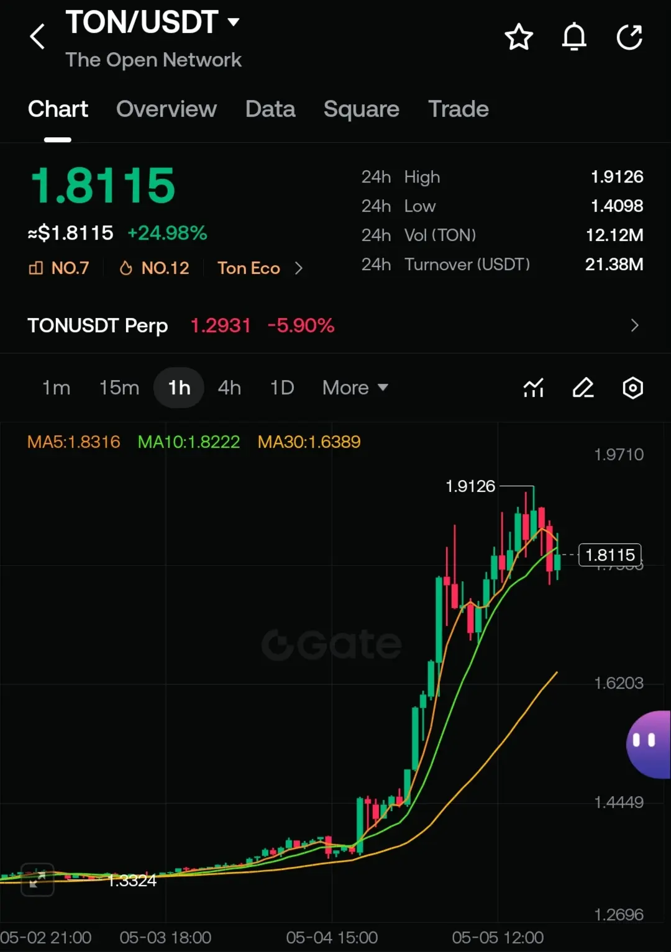671x952 pixels.
Task: Tap the NO.7 ranking badge
Action: pos(60,268)
